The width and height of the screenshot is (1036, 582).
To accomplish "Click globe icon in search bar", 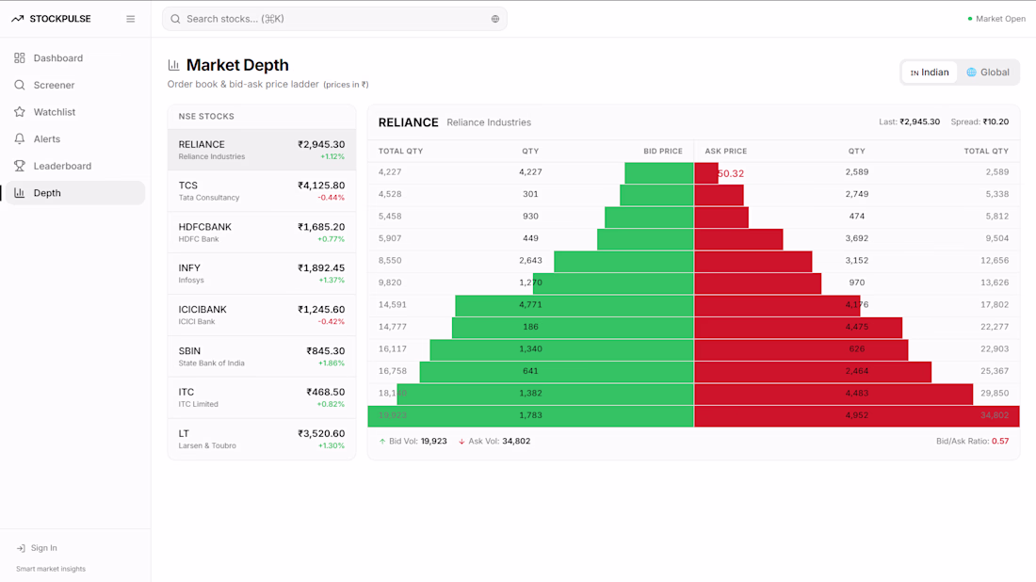I will point(494,19).
